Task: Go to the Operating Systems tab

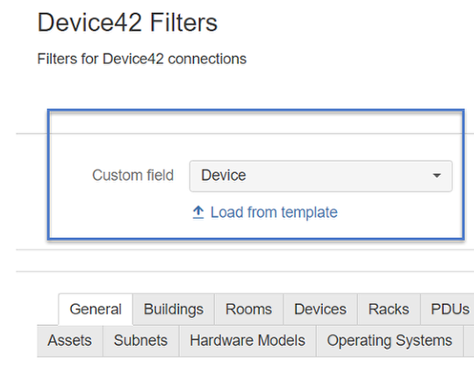Action: tap(390, 341)
